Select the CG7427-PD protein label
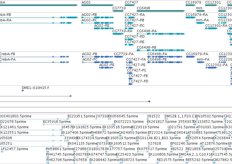Screen dimensions: 232x164 (138, 81)
